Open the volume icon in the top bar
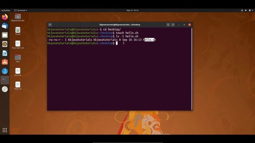 tap(246, 10)
